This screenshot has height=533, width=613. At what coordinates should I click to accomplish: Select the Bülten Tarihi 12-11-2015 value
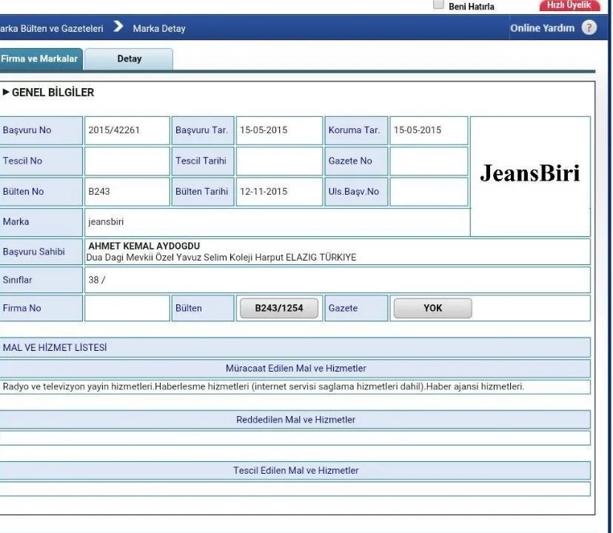pyautogui.click(x=264, y=192)
